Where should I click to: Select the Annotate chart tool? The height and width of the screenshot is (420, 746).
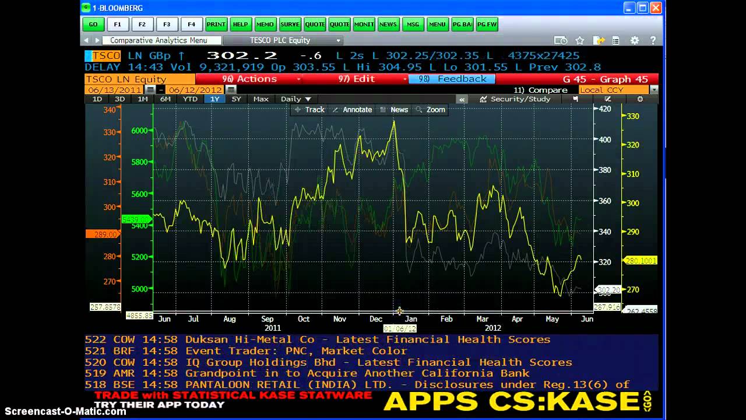click(x=352, y=110)
